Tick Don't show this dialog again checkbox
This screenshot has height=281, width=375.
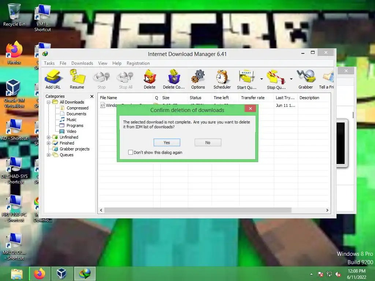(131, 152)
